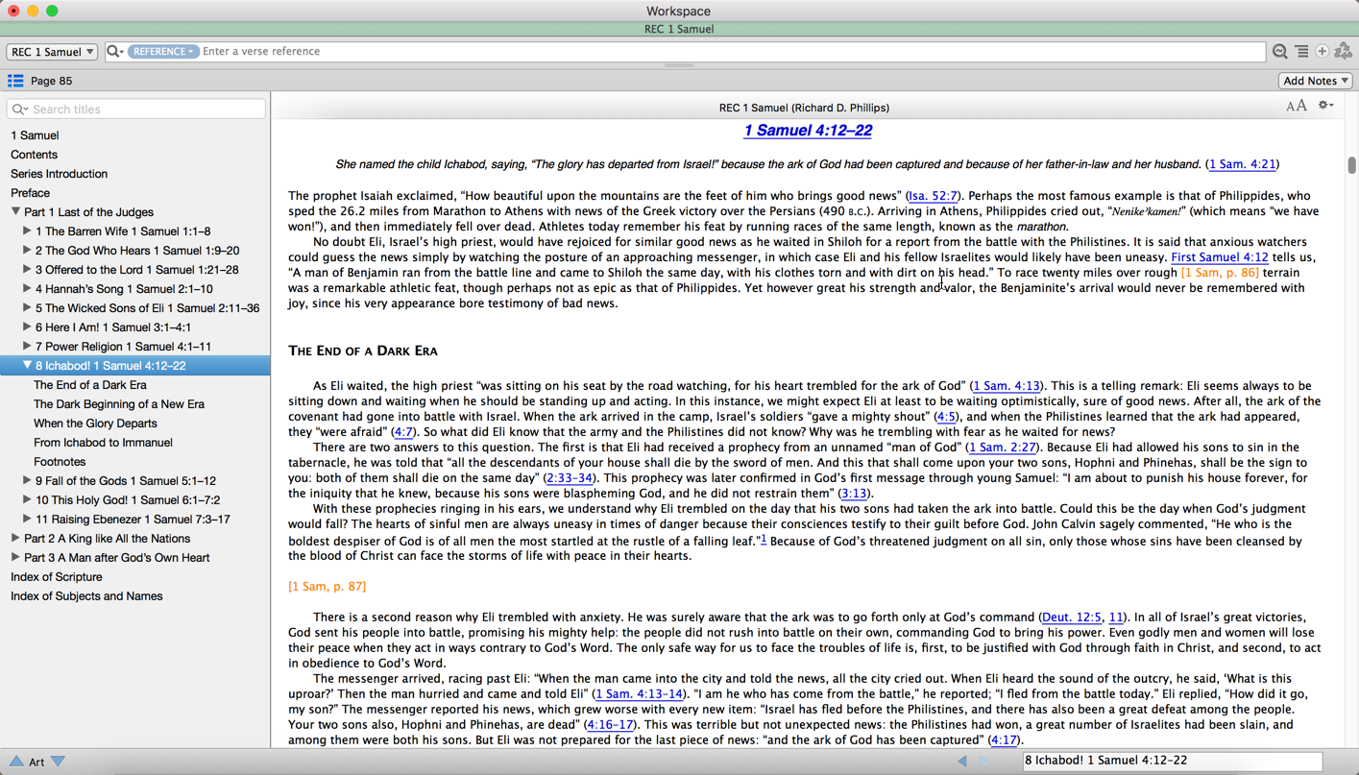Open Index of Subjects and Names
Viewport: 1359px width, 775px height.
pyautogui.click(x=86, y=596)
